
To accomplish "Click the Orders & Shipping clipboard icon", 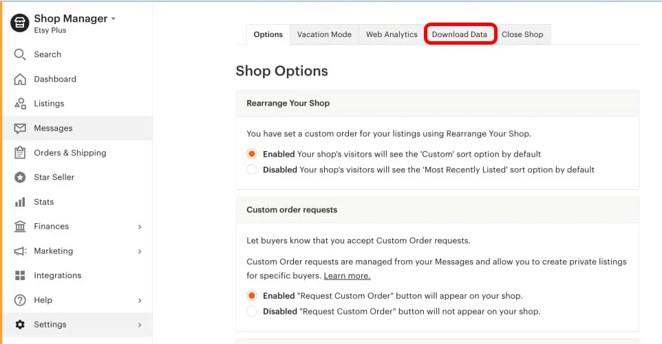I will coord(20,153).
